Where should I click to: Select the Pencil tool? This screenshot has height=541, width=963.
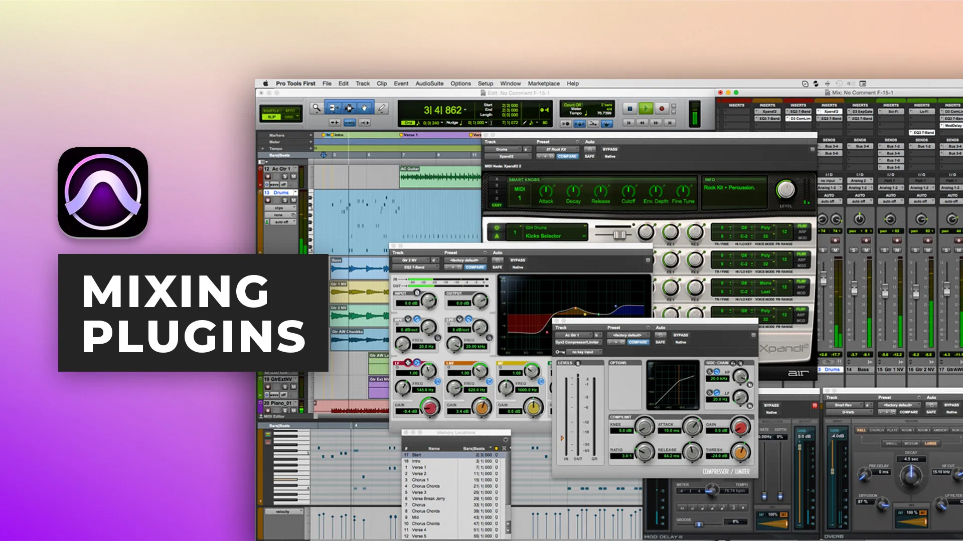click(382, 108)
